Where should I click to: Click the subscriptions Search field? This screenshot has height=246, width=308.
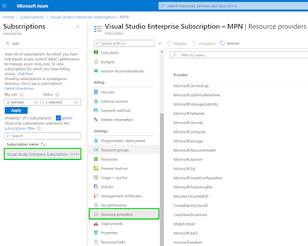[x=43, y=136]
